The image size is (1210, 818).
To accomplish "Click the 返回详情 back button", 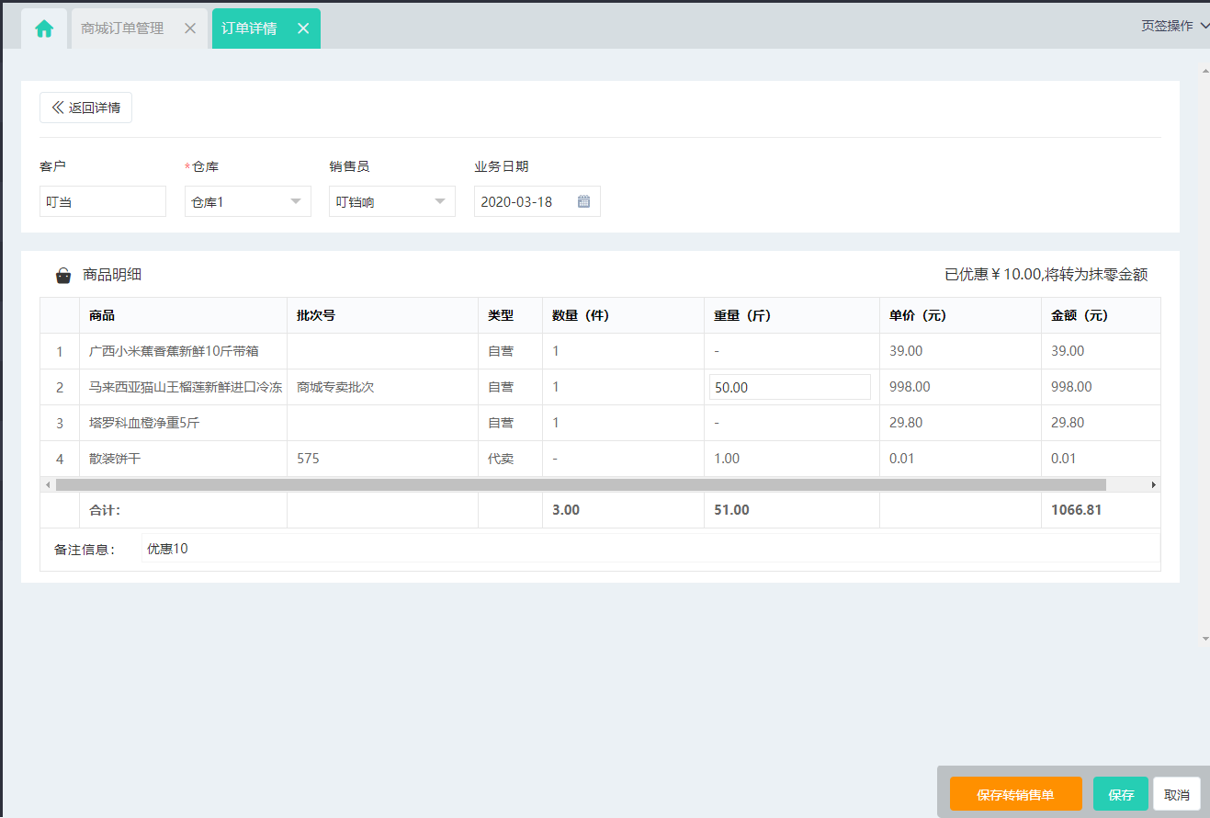I will [85, 108].
